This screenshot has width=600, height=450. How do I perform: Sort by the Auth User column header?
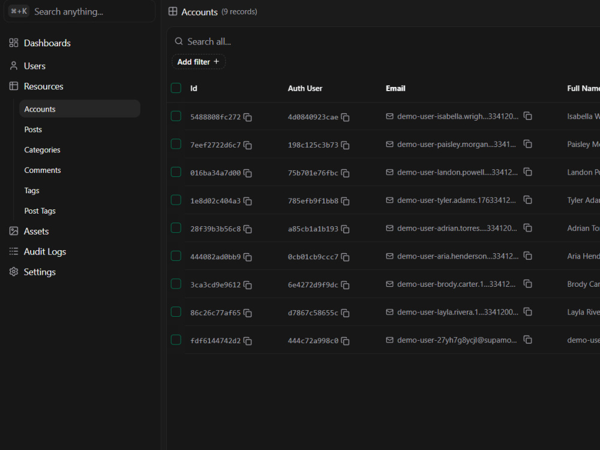[x=305, y=88]
